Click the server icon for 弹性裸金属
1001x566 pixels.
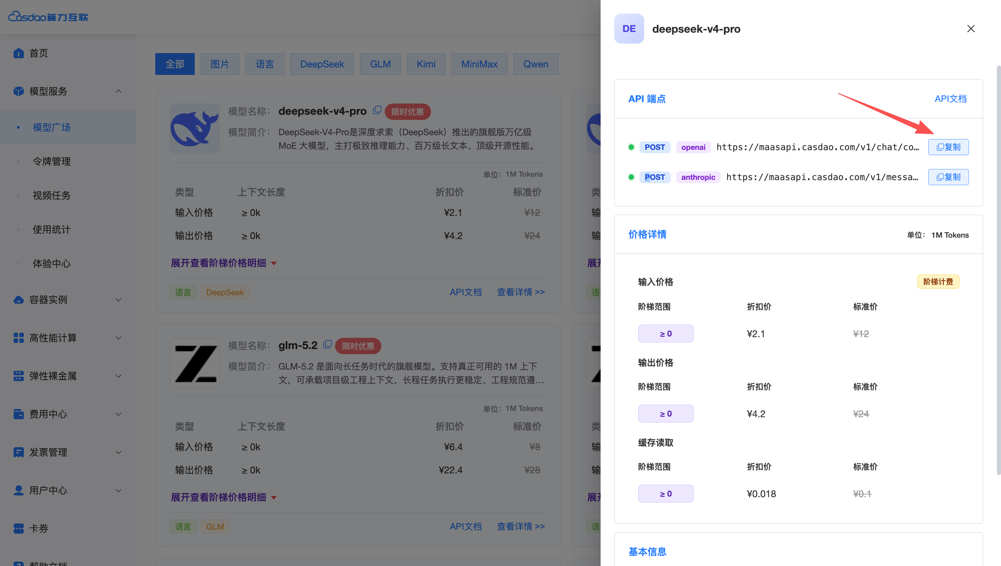(x=18, y=376)
